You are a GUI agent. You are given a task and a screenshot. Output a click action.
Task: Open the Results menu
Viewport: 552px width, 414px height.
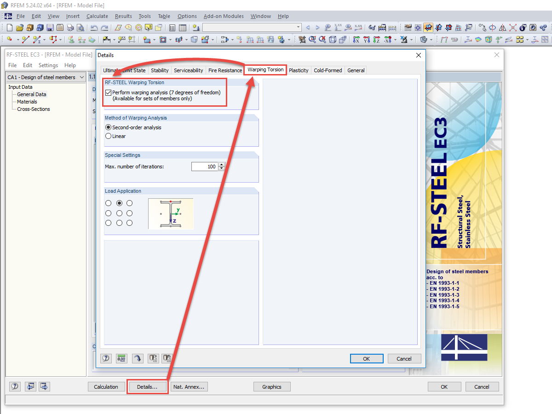click(123, 16)
